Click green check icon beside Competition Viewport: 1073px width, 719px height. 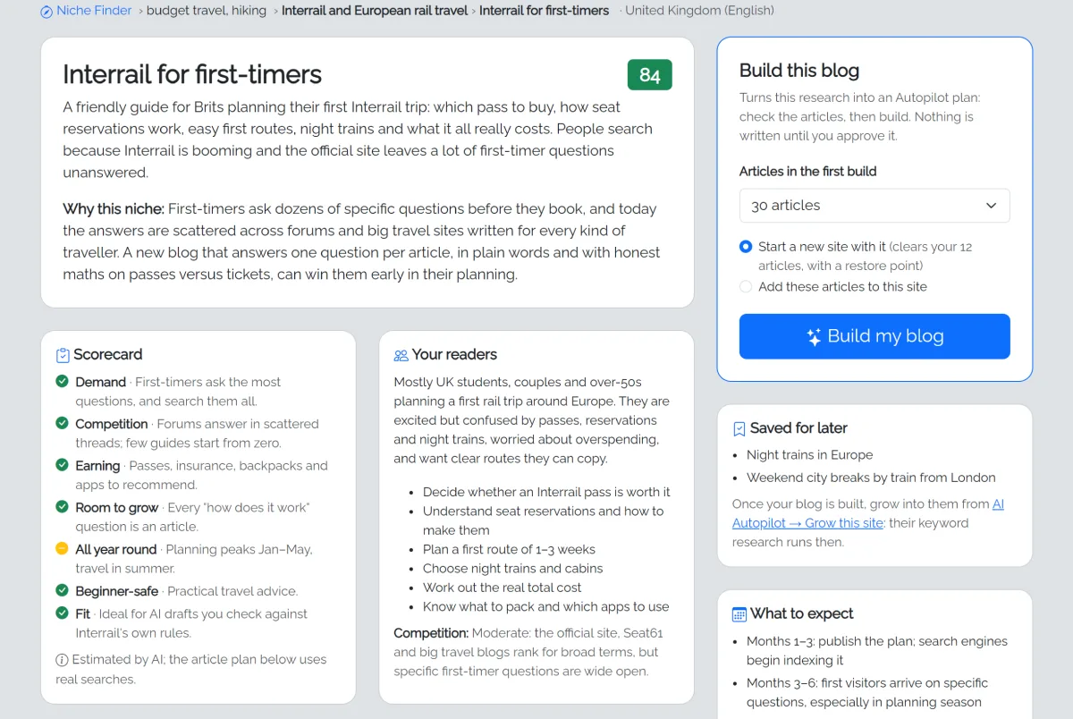pos(62,423)
